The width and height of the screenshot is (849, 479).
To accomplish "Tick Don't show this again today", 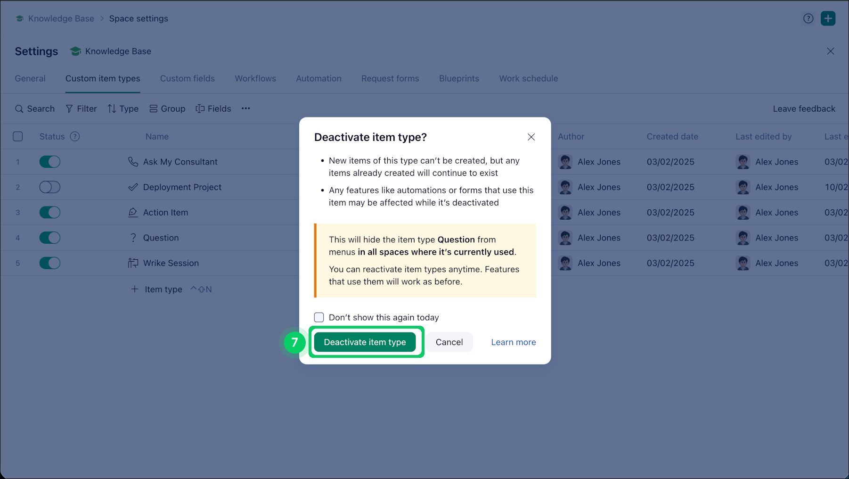I will (x=319, y=317).
